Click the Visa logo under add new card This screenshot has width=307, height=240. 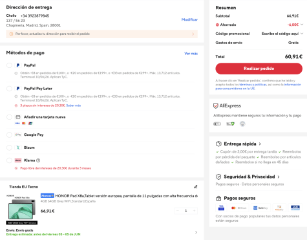[17, 124]
